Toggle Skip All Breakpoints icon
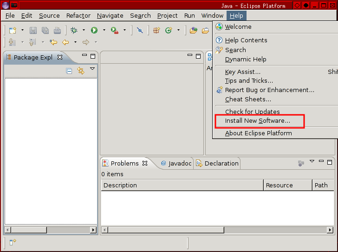The image size is (338, 252). pos(140,30)
